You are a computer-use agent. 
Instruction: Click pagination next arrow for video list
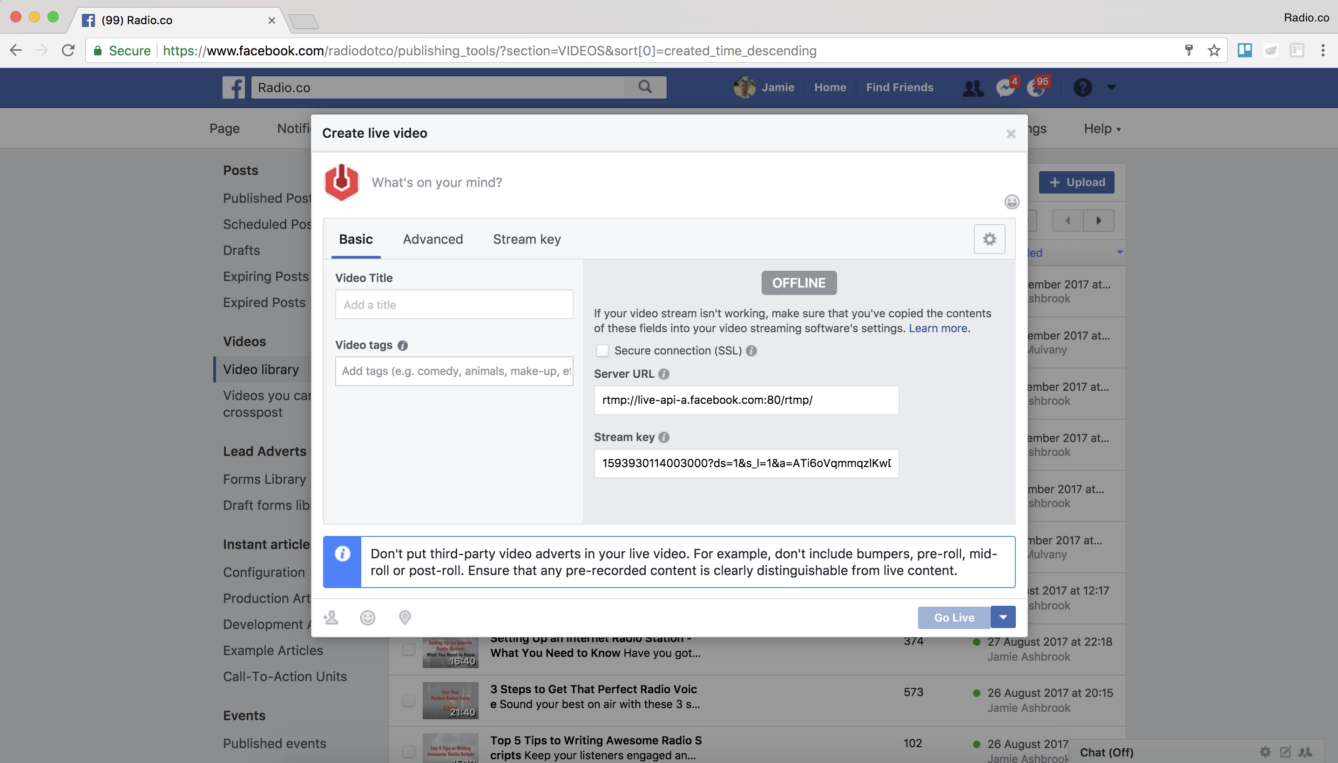tap(1099, 221)
